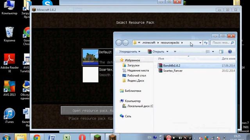Image resolution: width=250 pixels, height=140 pixels.
Task: Expand the arrow after the .minecraft breadcrumb
Action: point(158,43)
